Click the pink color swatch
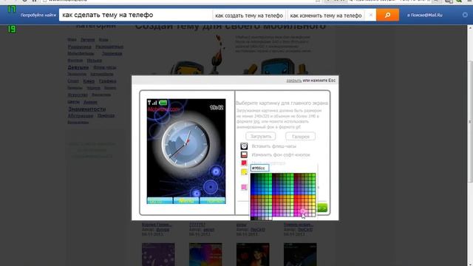The height and width of the screenshot is (266, 473). click(244, 187)
